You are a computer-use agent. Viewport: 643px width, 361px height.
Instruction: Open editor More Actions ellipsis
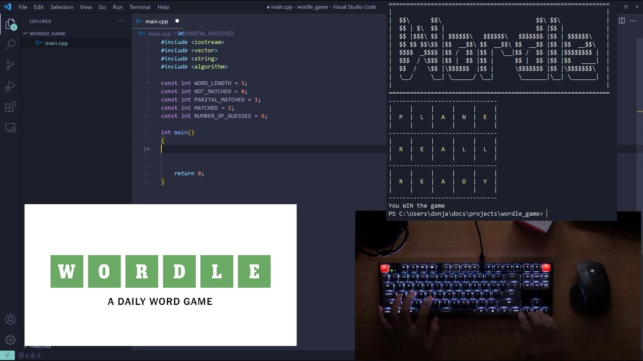633,21
